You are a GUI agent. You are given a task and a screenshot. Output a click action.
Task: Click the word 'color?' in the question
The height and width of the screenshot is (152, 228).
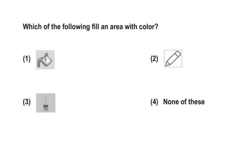148,27
